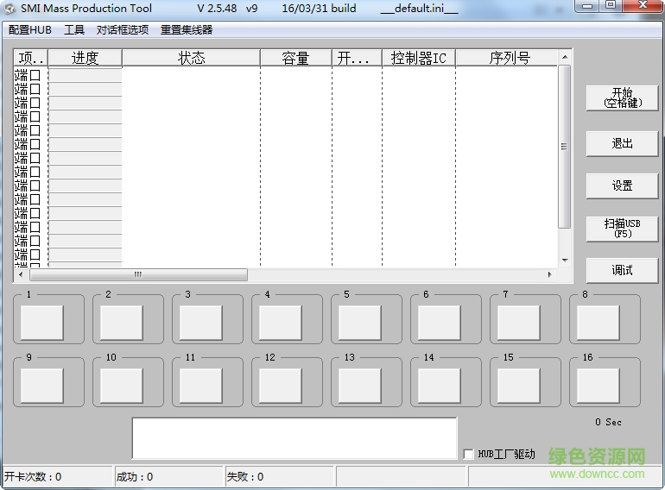This screenshot has width=665, height=490.
Task: Select port slot 10 box
Action: click(x=121, y=386)
